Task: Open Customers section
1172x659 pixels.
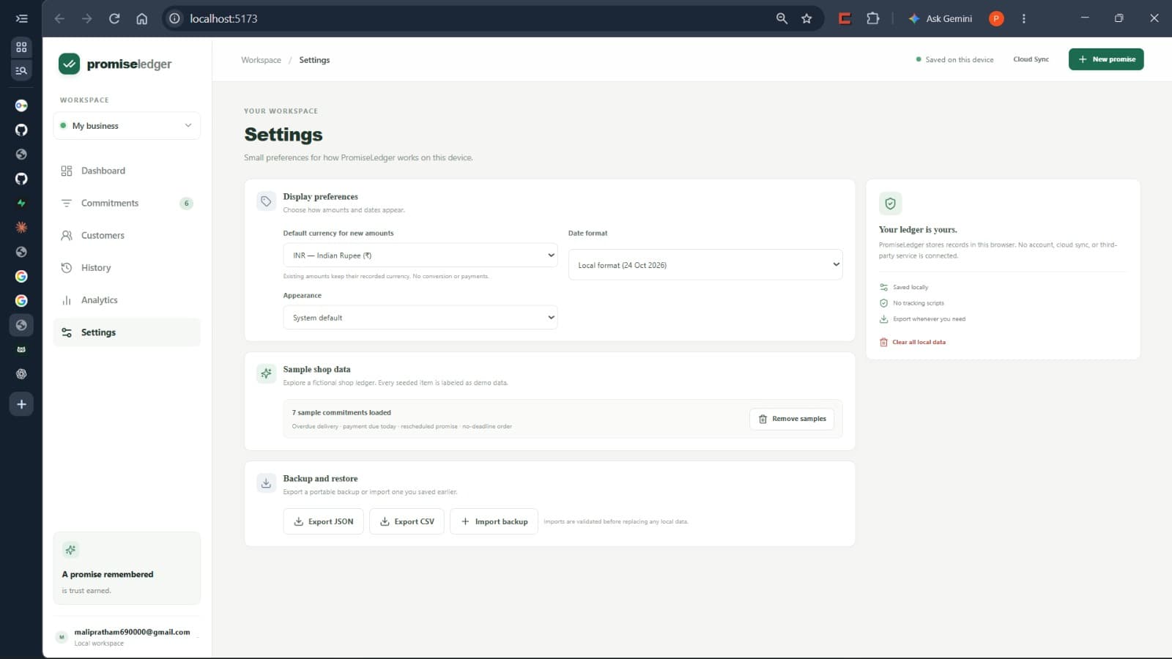Action: (127, 235)
